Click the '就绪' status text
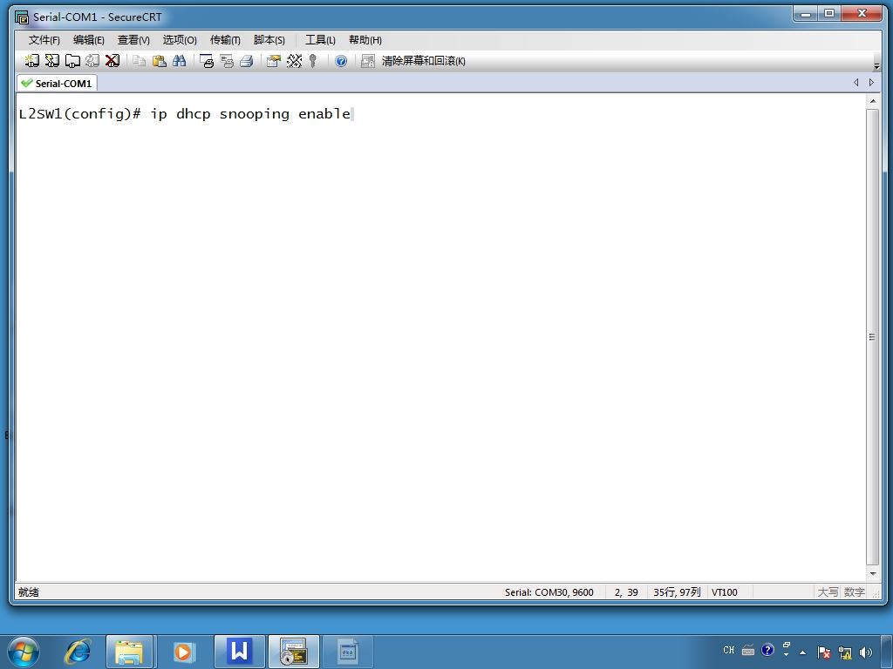 tap(29, 592)
